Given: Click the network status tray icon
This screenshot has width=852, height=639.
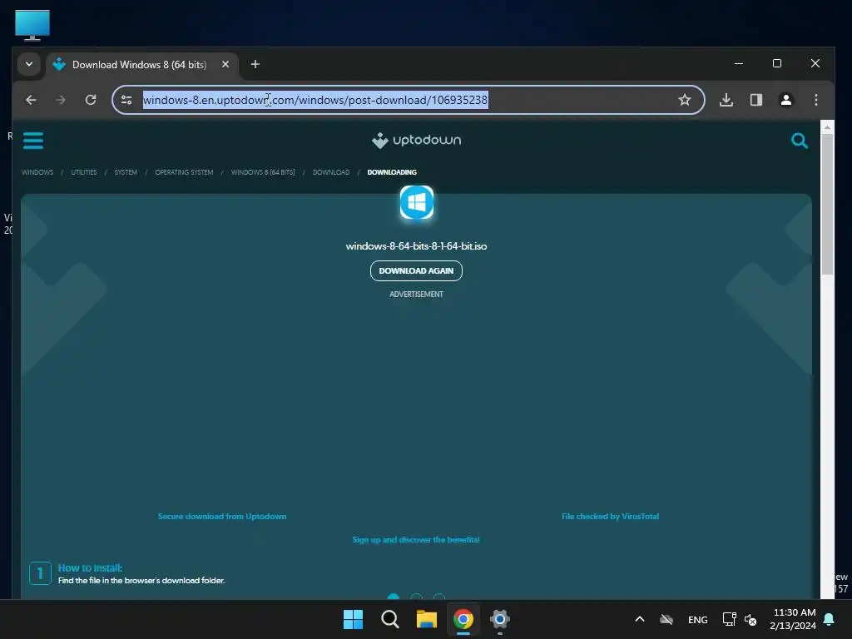Looking at the screenshot, I should [729, 619].
